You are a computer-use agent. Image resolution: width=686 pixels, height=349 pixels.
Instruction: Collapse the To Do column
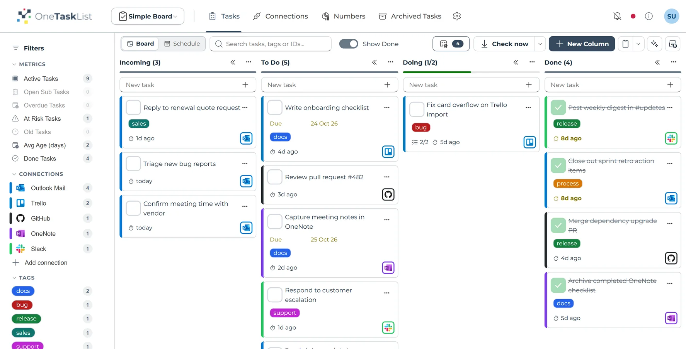(374, 62)
